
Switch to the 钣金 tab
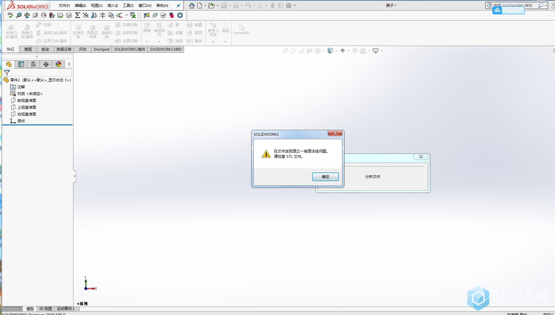point(45,49)
